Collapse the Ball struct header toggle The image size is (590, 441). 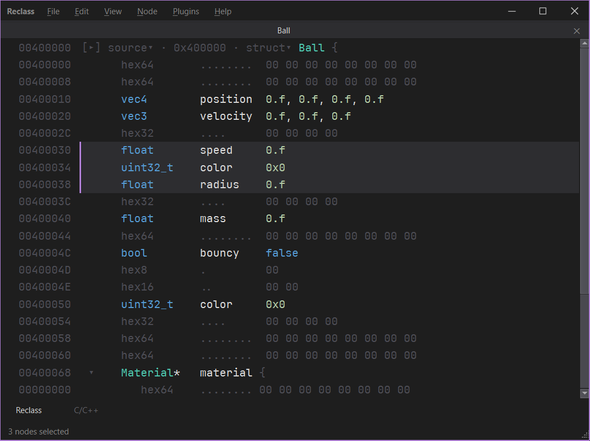click(x=92, y=48)
